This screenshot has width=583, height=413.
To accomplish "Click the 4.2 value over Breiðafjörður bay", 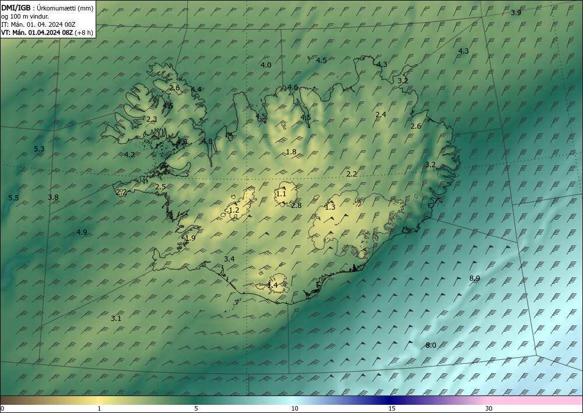I will tap(129, 155).
